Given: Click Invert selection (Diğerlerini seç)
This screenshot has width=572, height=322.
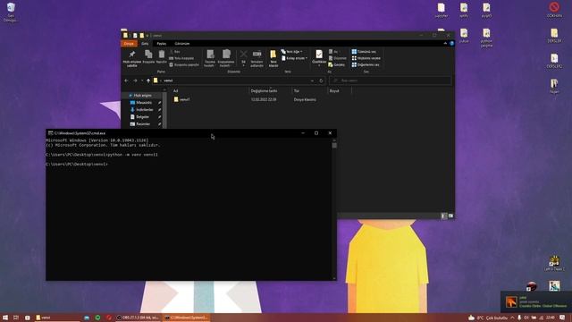Looking at the screenshot, I should 366,64.
